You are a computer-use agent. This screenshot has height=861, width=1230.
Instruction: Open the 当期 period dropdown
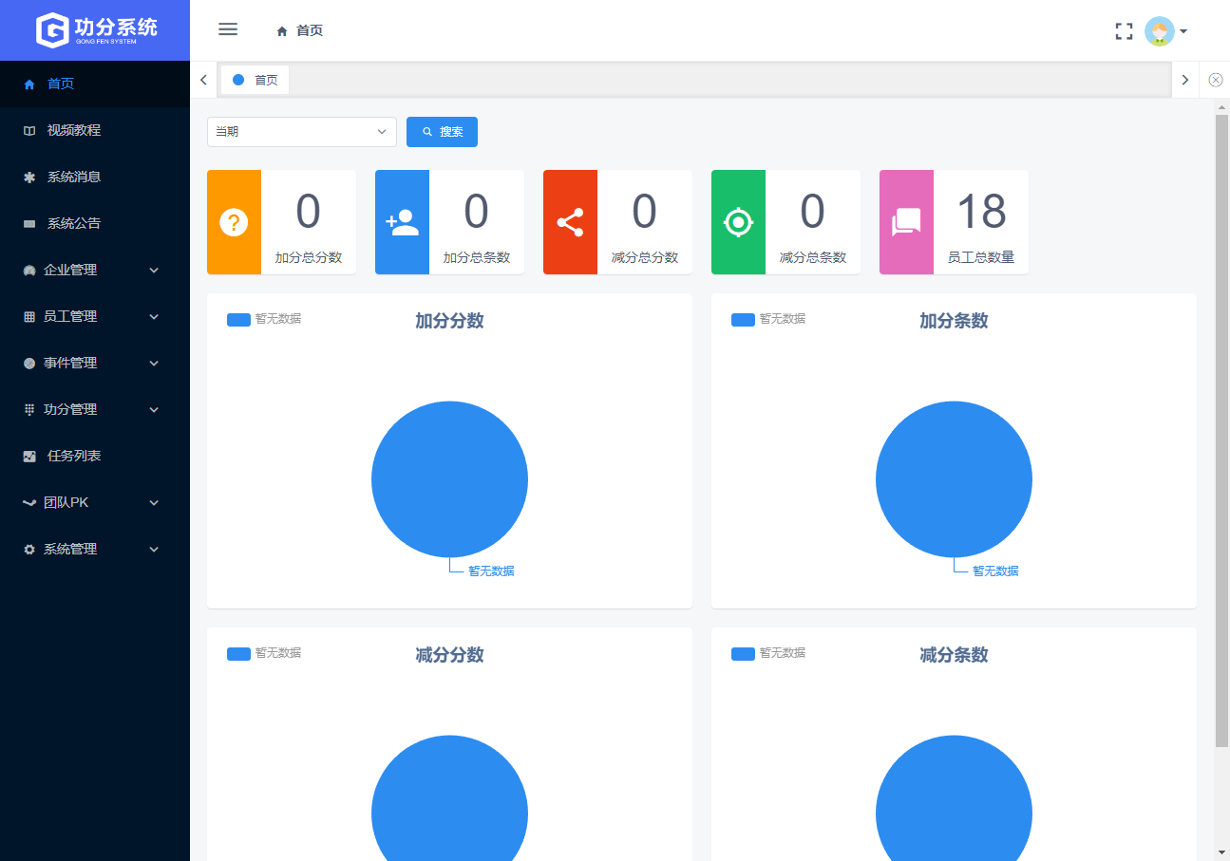302,132
